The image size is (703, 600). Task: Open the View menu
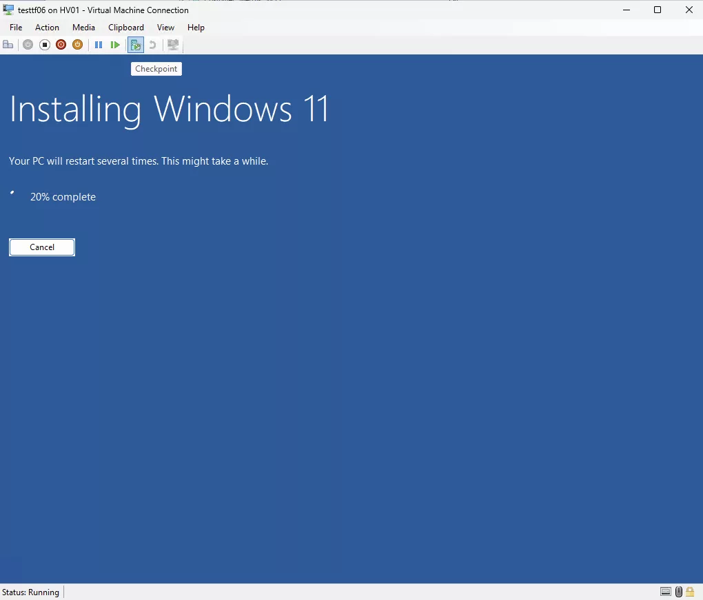(x=165, y=28)
